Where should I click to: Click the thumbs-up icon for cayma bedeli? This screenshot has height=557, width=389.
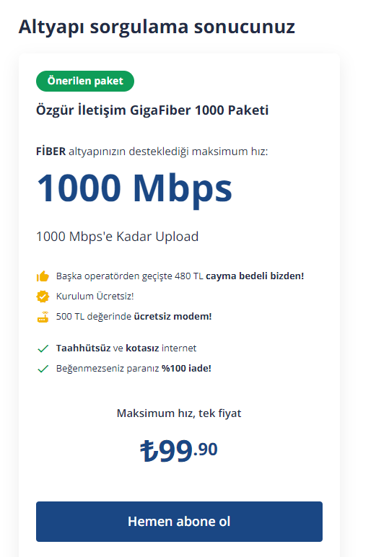(43, 276)
